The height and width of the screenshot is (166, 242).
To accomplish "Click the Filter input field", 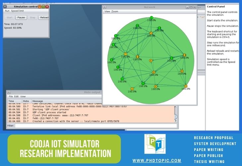I will click(96, 125).
